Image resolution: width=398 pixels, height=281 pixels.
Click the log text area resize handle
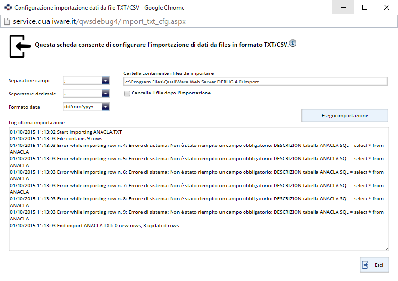(x=387, y=248)
